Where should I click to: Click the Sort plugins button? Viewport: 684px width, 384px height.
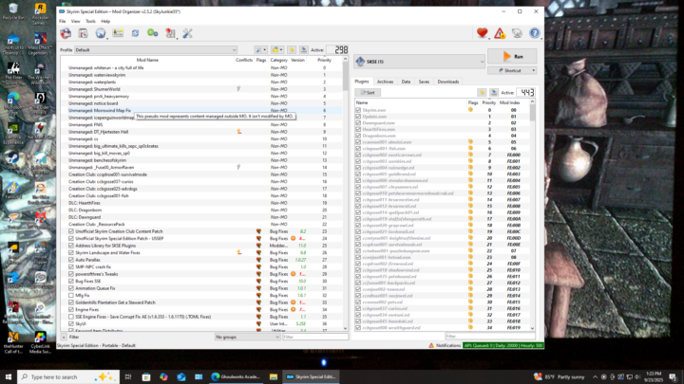coord(367,93)
